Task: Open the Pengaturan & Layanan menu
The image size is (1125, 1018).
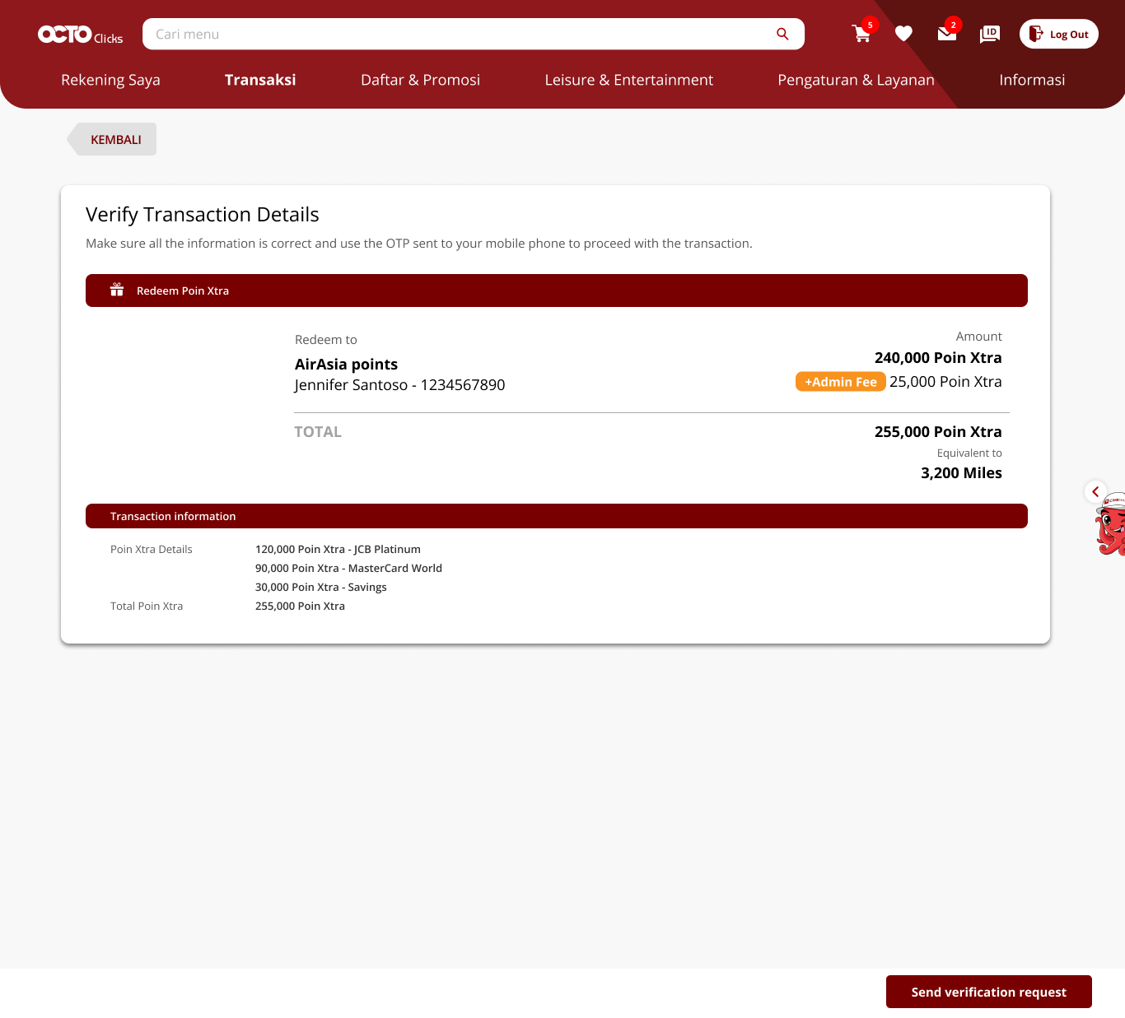Action: [856, 80]
